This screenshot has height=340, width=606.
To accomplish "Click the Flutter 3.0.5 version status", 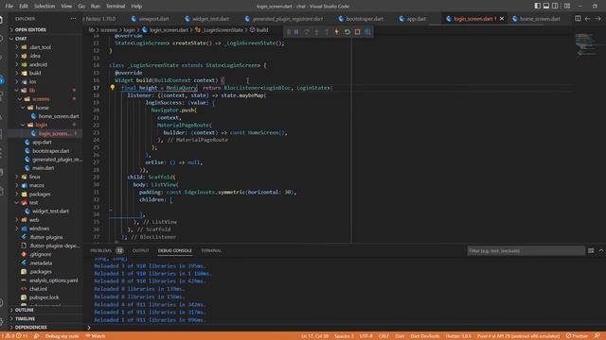I will [458, 336].
